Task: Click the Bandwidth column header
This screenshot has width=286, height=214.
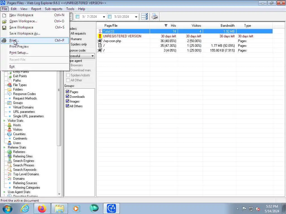Action: click(220, 25)
